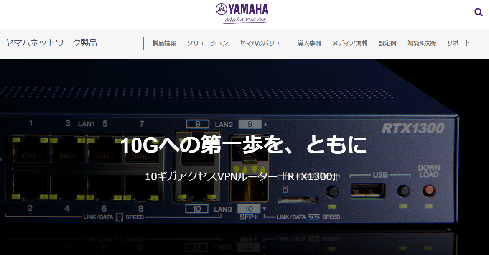Screen dimensions: 489x255
Task: Open the メディア掲載 navigation entry
Action: (x=350, y=43)
